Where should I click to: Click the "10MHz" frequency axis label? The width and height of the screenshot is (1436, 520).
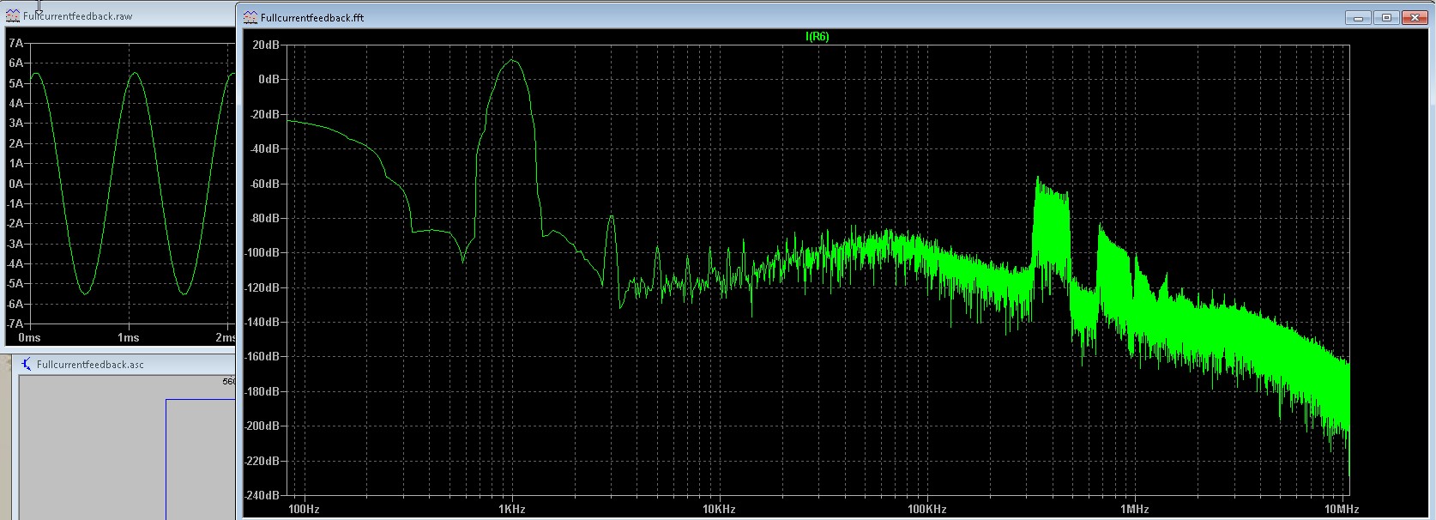click(1342, 509)
